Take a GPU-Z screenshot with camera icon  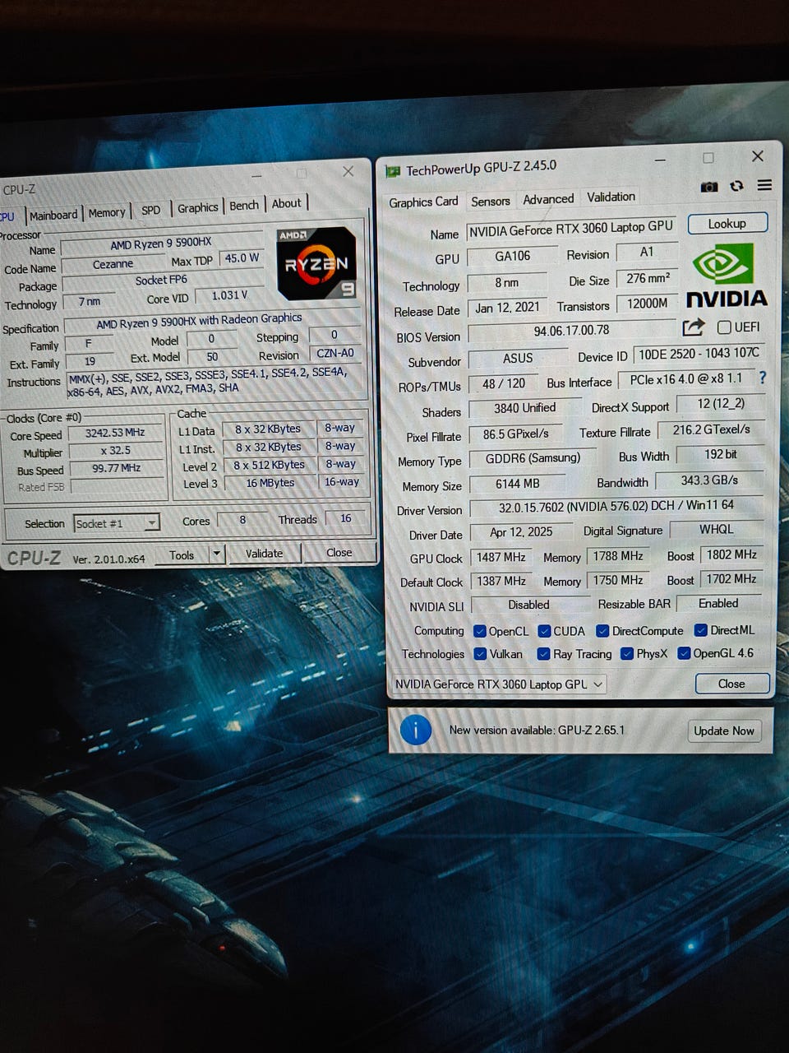(708, 187)
